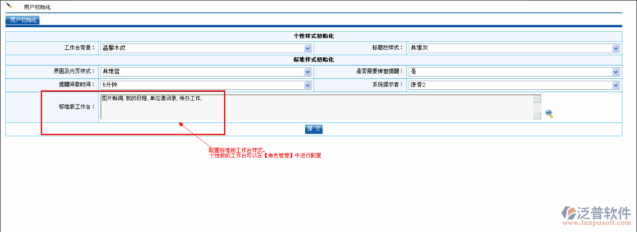
Task: Click the 工作台背景 label
Action: pos(80,48)
